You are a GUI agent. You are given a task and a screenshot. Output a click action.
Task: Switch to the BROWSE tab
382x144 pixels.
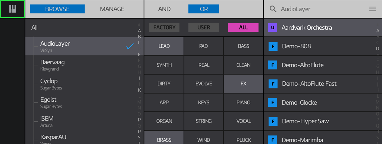point(57,9)
